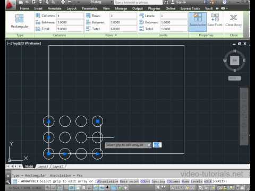Click the highlighted dynamic input value box

coord(157,145)
